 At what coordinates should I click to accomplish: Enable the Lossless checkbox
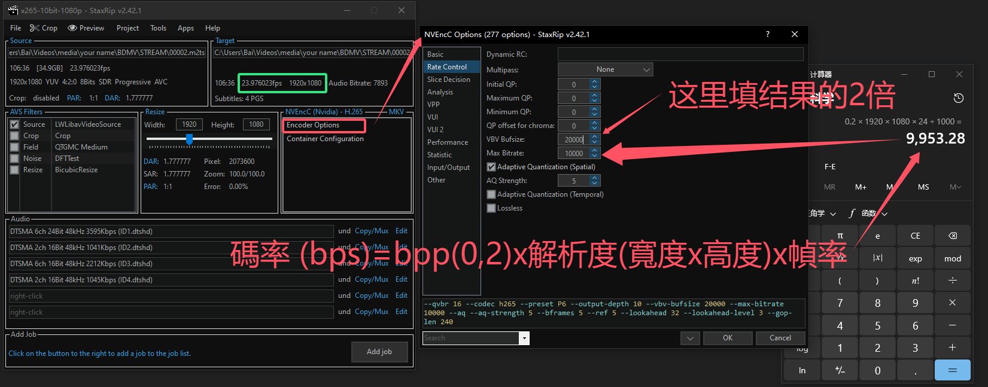pyautogui.click(x=491, y=208)
